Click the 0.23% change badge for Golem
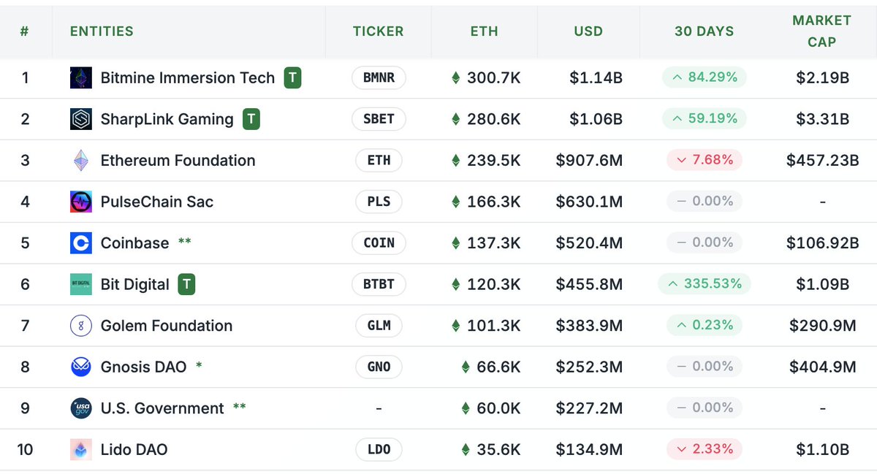This screenshot has height=474, width=877. pos(705,324)
